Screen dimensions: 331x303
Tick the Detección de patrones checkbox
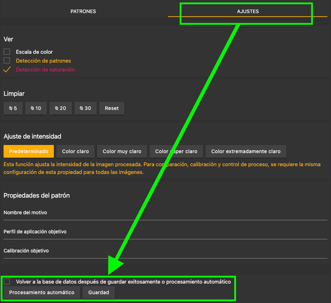[x=7, y=61]
